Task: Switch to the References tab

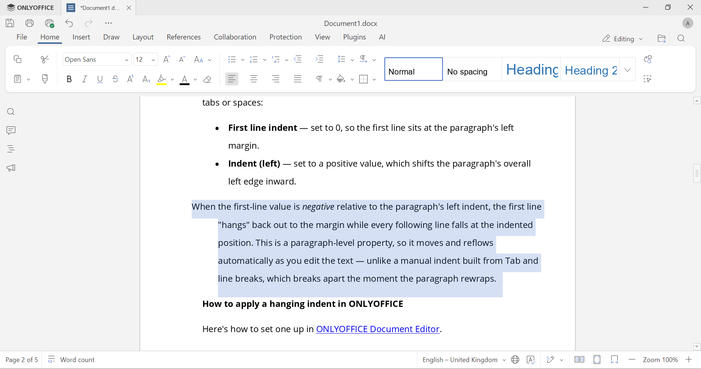Action: [184, 37]
